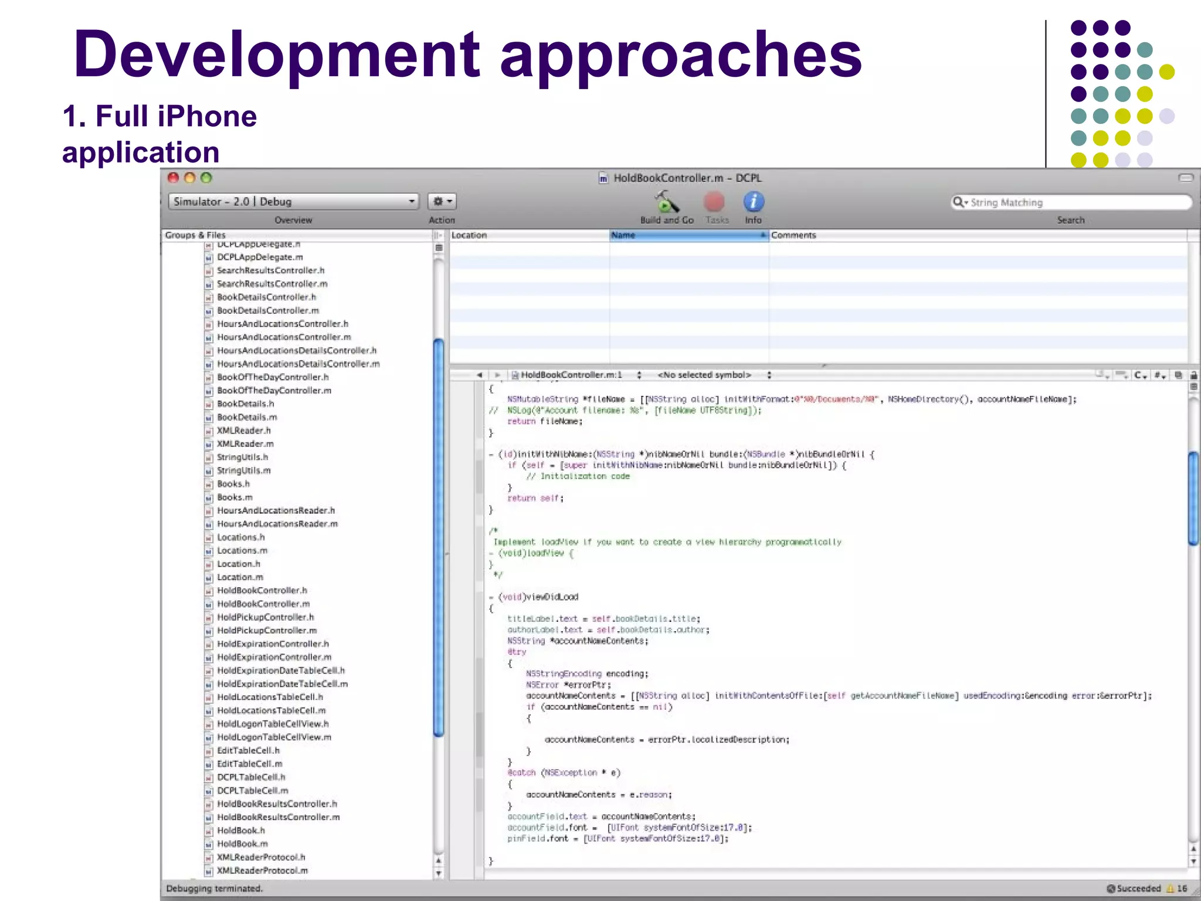Viewport: 1201px width, 901px height.
Task: Open the search magnifier options dropdown
Action: [x=960, y=202]
